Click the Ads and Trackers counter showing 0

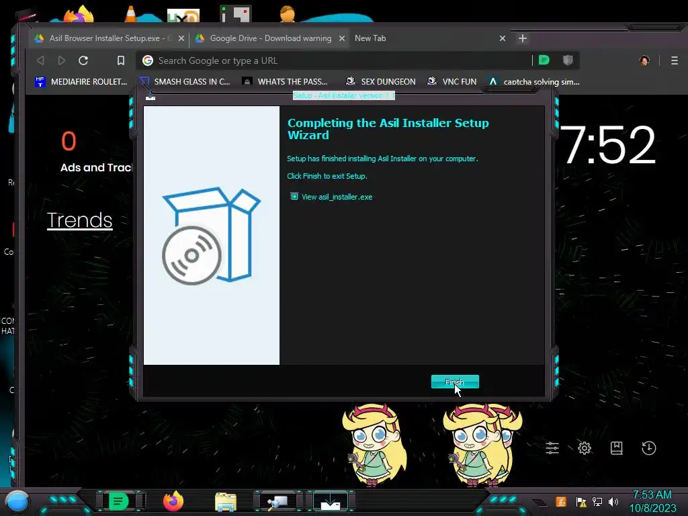click(69, 141)
